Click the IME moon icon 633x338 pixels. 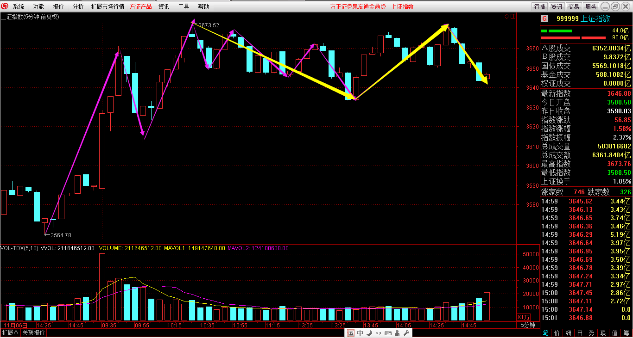click(x=369, y=333)
